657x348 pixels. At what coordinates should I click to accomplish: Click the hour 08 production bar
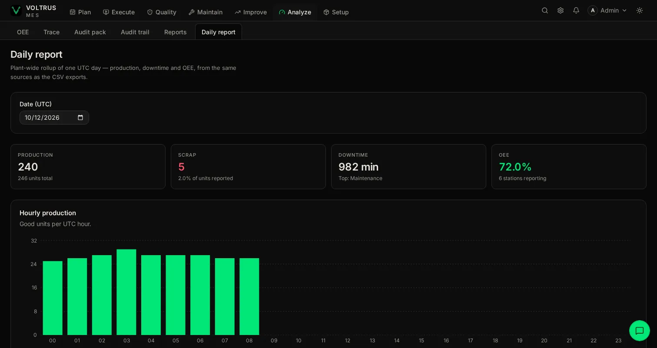click(x=249, y=297)
